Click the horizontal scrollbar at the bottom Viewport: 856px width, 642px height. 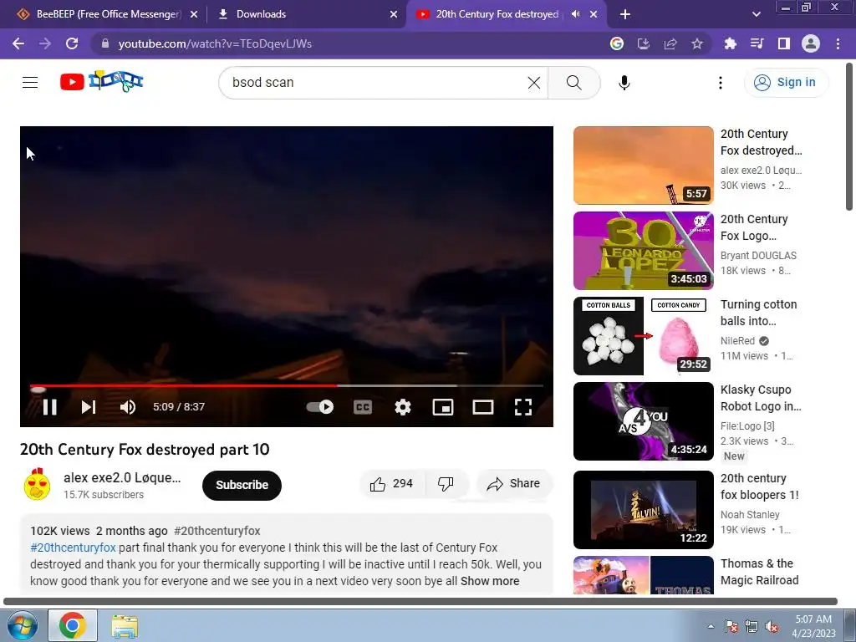(420, 601)
